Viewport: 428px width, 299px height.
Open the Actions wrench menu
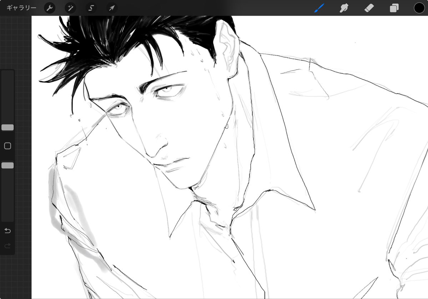tap(50, 8)
